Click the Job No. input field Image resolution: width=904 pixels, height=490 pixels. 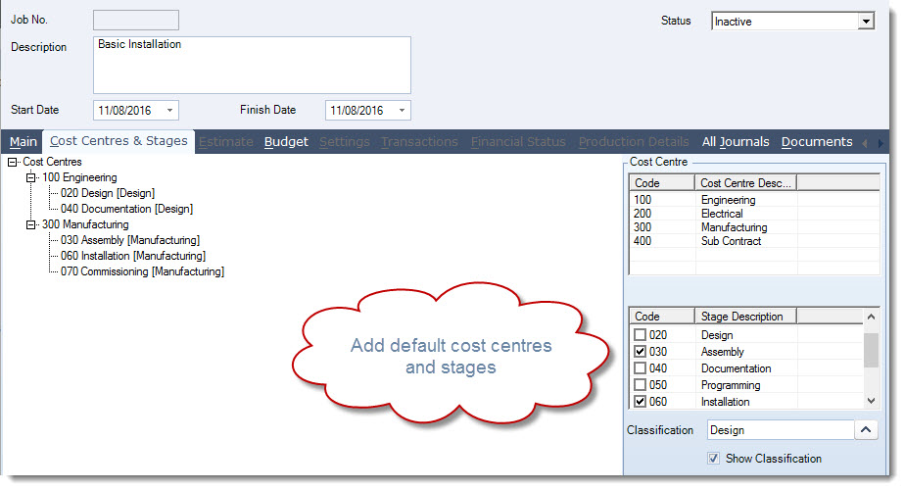pos(136,21)
